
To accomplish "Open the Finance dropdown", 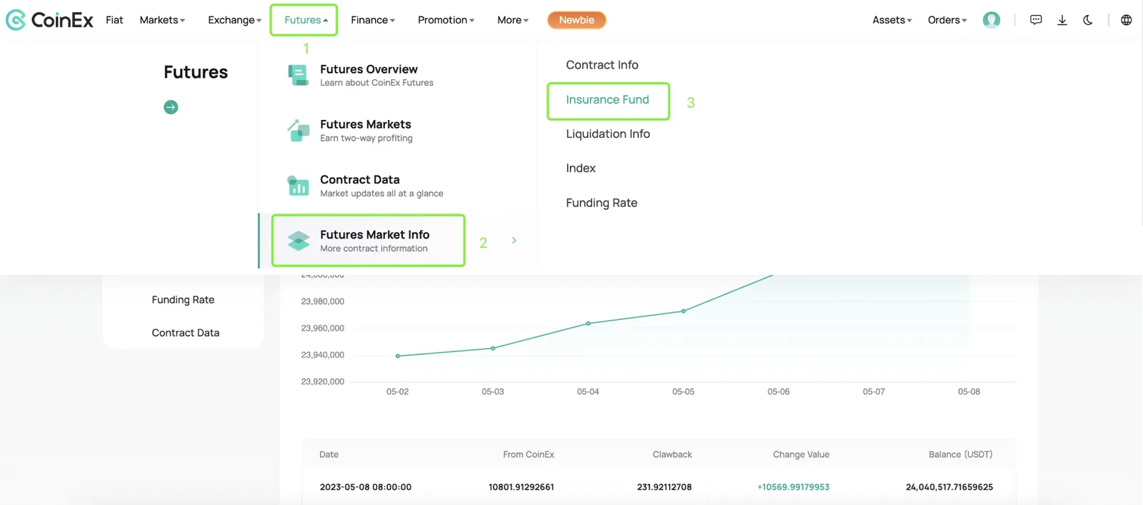I will [373, 20].
